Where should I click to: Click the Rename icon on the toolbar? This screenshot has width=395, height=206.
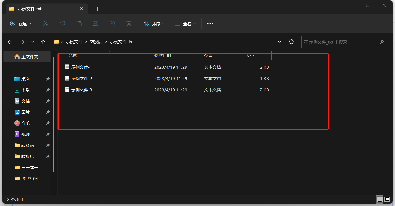[x=95, y=24]
